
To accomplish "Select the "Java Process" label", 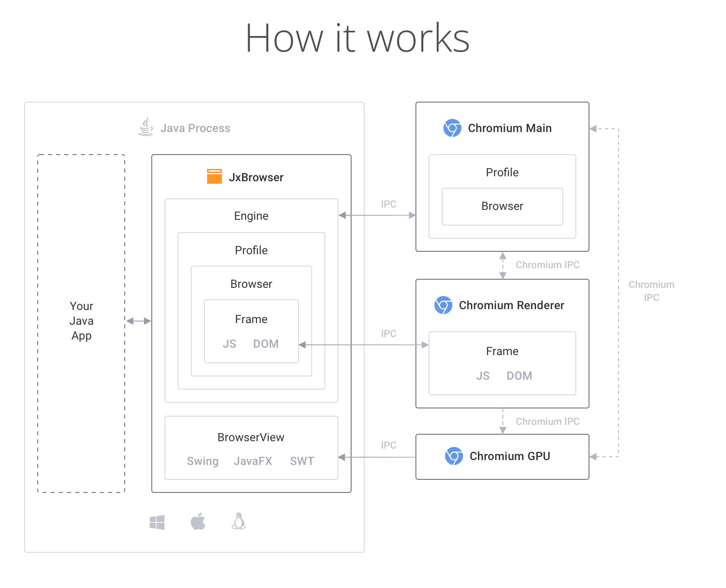I will (x=195, y=128).
